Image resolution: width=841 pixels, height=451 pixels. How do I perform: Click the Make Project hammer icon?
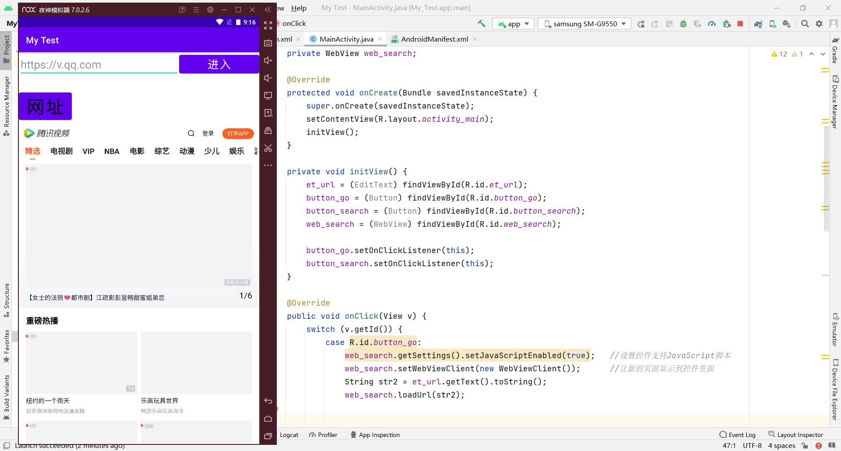tap(481, 24)
